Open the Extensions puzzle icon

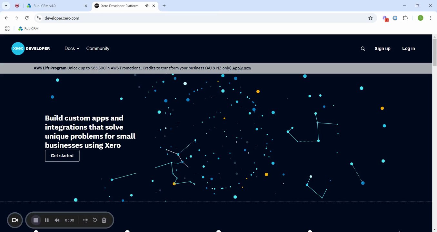point(405,18)
